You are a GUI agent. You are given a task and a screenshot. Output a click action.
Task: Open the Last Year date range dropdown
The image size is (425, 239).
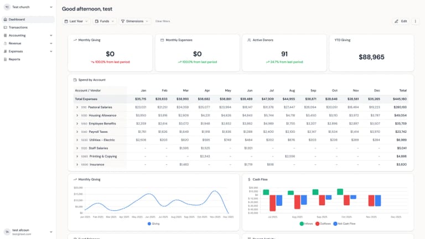click(x=76, y=21)
